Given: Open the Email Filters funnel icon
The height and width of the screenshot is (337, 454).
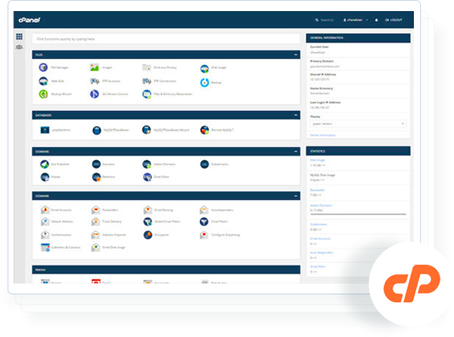Looking at the screenshot, I should click(204, 222).
